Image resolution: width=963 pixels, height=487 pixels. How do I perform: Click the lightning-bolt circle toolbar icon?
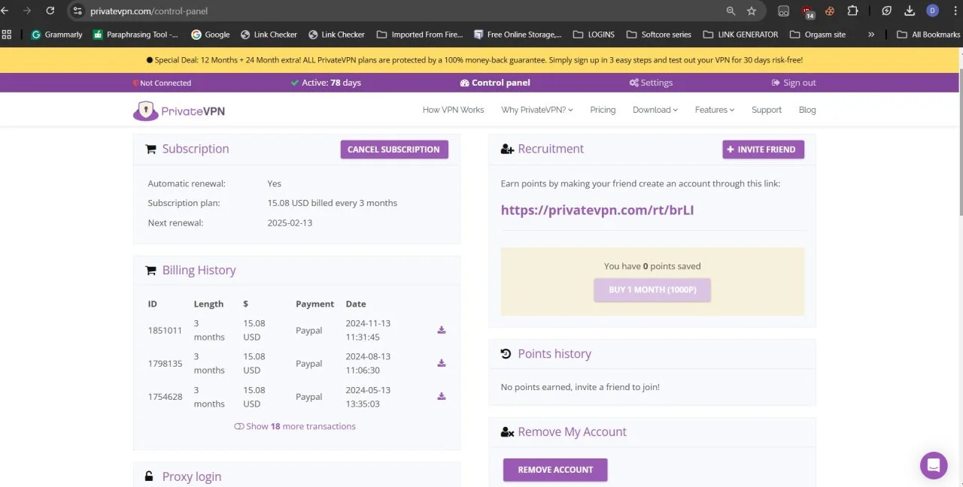(887, 11)
